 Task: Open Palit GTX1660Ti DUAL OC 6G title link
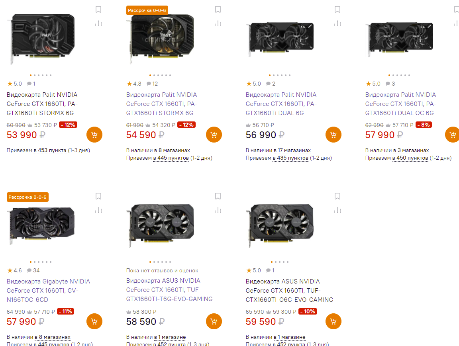click(400, 104)
